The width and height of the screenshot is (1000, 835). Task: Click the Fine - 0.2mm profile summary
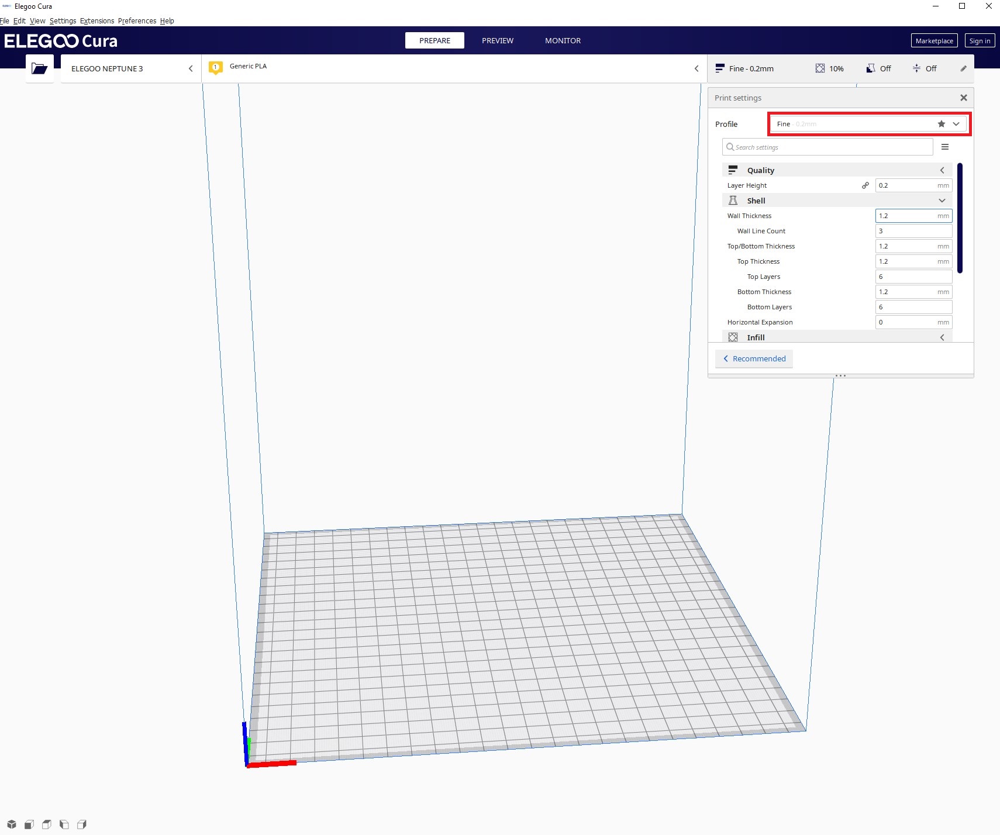click(x=744, y=68)
